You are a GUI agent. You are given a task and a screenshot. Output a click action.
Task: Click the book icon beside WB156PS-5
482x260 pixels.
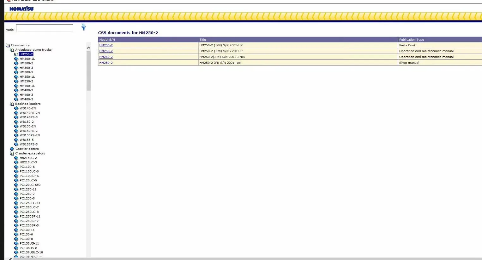pos(16,144)
